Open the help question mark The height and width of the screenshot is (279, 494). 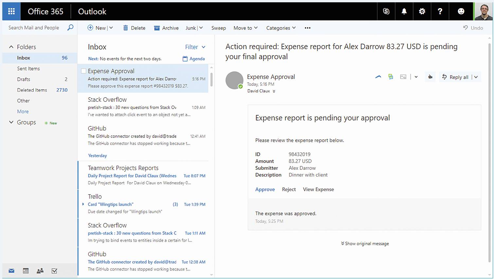(440, 11)
